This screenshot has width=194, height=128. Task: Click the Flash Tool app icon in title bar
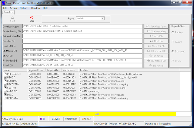(3, 3)
